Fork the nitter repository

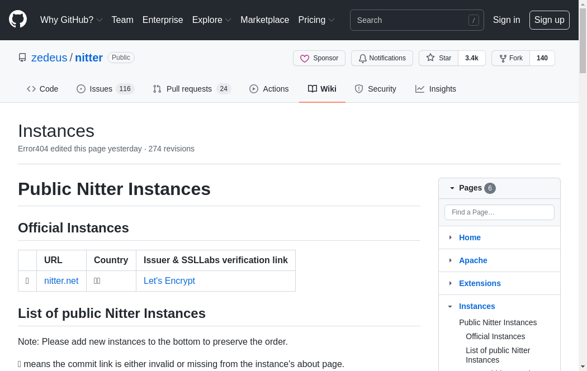(x=511, y=58)
